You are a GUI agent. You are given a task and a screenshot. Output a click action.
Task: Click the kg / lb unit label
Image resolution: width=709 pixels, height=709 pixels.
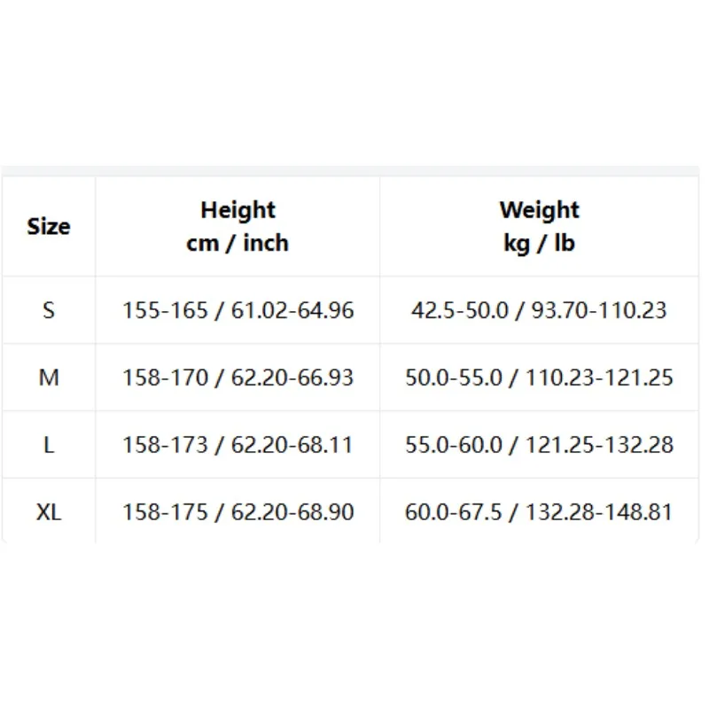coord(540,243)
